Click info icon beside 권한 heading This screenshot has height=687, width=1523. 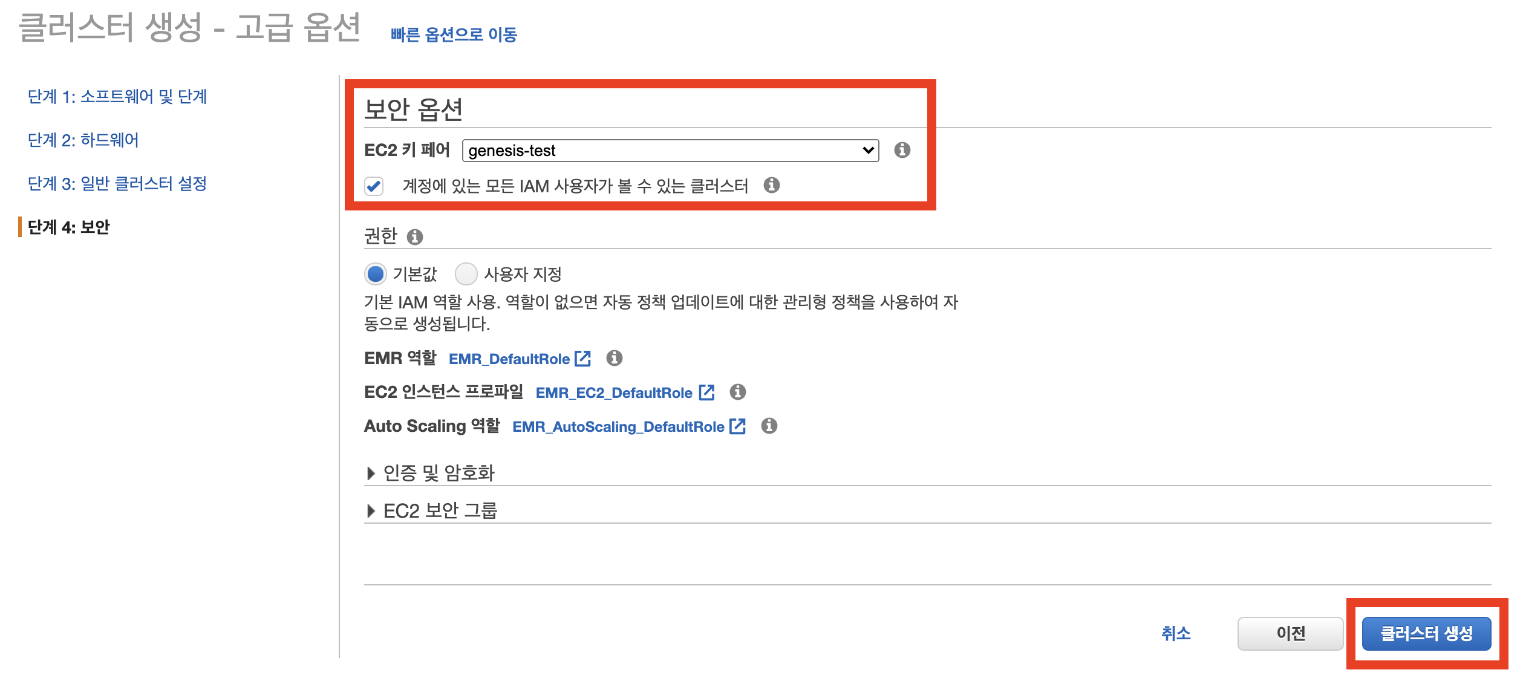(x=414, y=237)
